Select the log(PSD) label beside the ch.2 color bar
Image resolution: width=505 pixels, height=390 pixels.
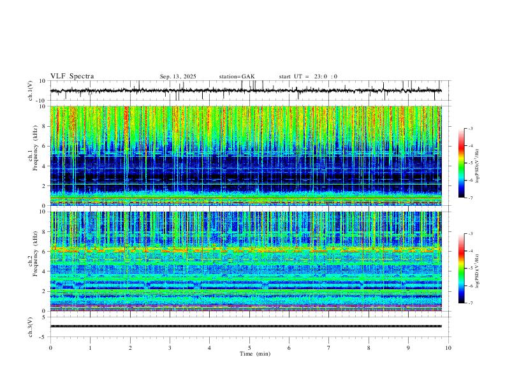(478, 271)
